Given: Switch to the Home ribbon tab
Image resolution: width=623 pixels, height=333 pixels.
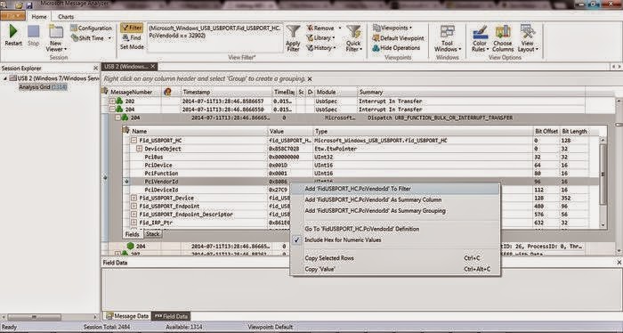Looking at the screenshot, I should [39, 17].
